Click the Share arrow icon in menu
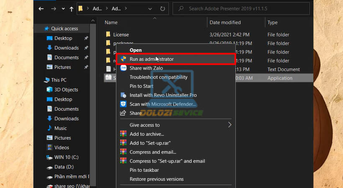 (123, 113)
